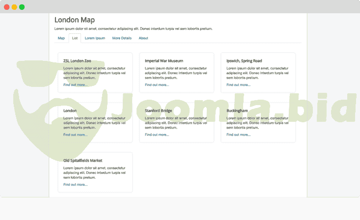Switch to the About tab
The height and width of the screenshot is (220, 360).
143,38
